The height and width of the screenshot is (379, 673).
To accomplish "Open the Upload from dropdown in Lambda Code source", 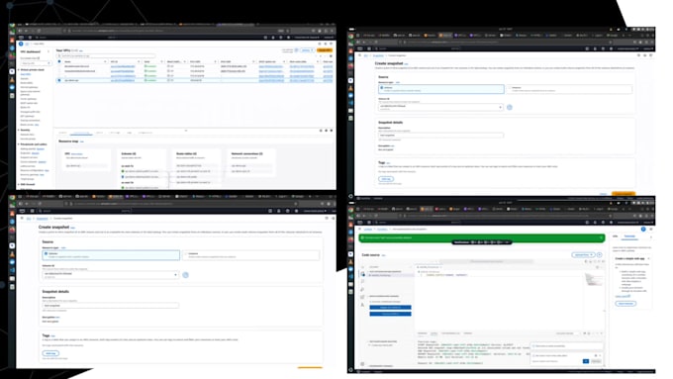I will [583, 255].
